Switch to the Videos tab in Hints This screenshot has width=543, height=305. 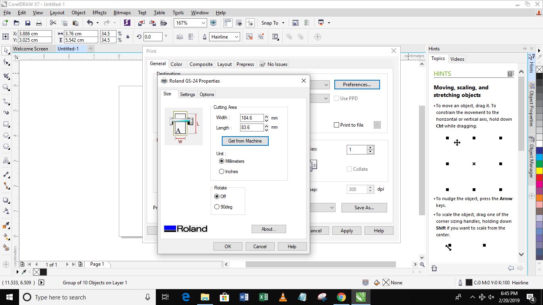point(457,59)
